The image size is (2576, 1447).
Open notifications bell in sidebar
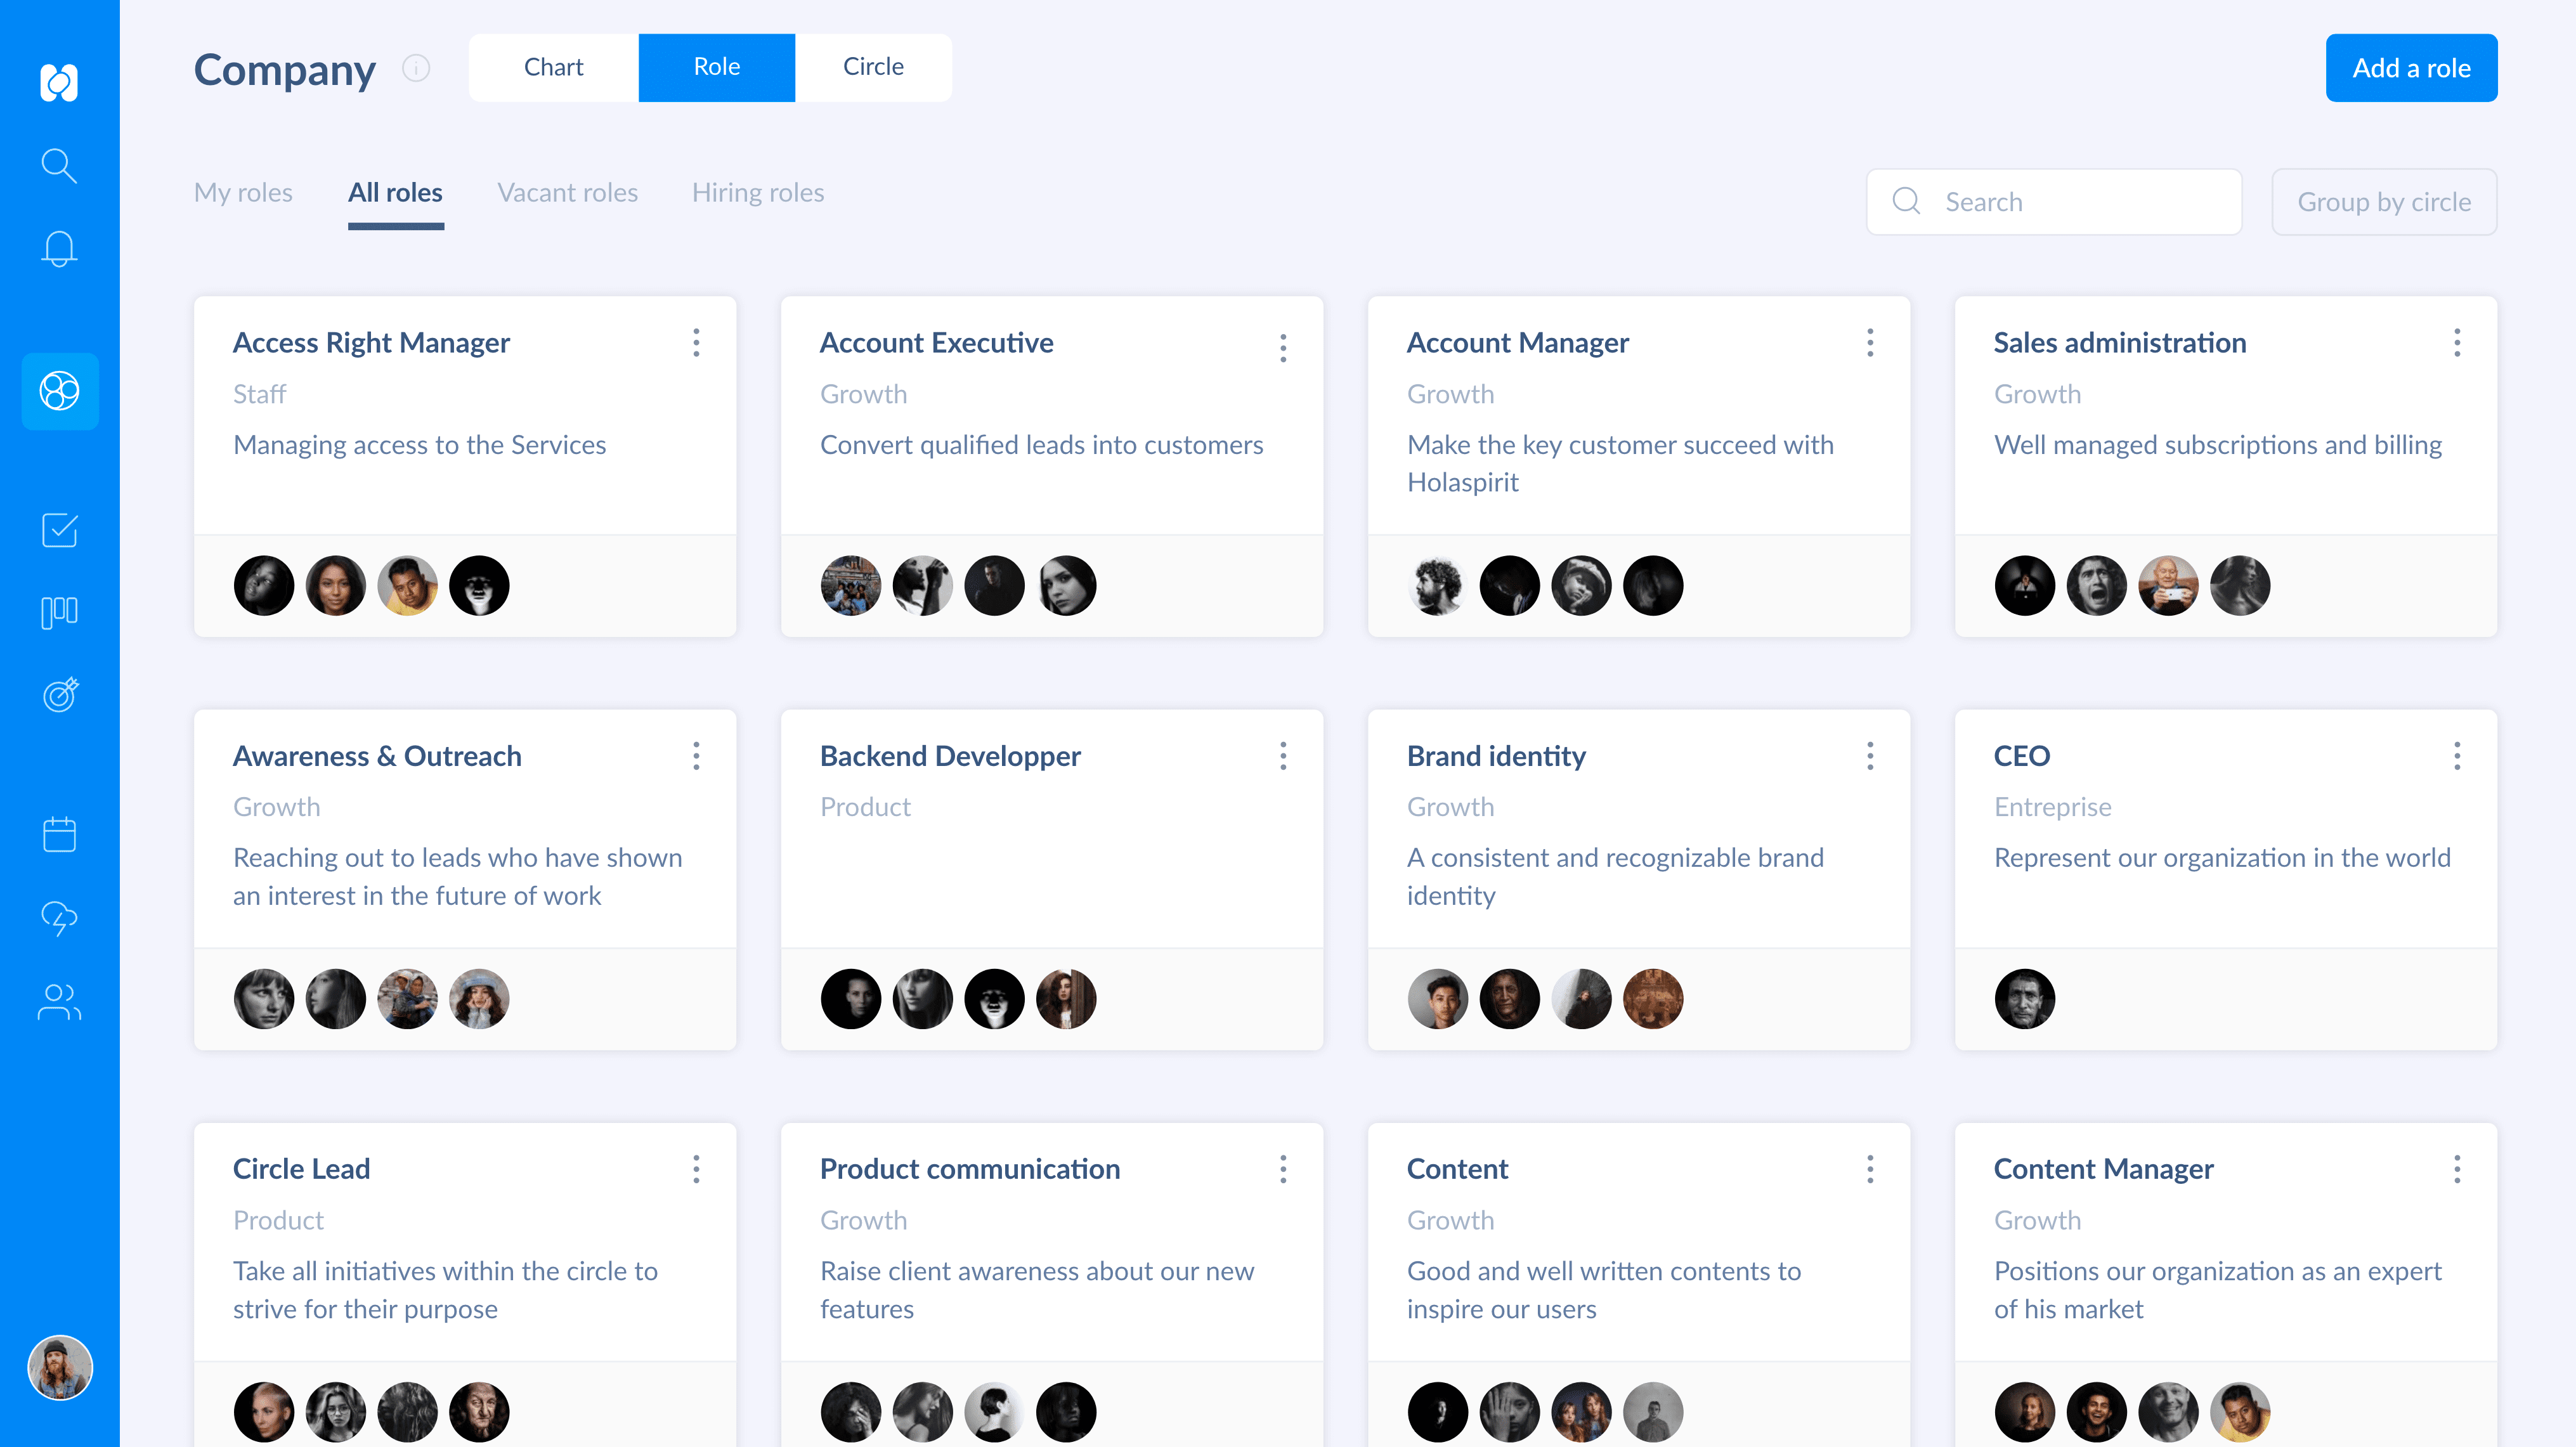pos(59,248)
